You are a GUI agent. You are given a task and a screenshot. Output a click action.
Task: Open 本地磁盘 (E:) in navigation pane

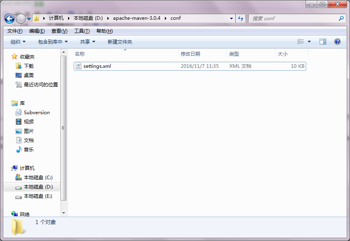(x=38, y=196)
